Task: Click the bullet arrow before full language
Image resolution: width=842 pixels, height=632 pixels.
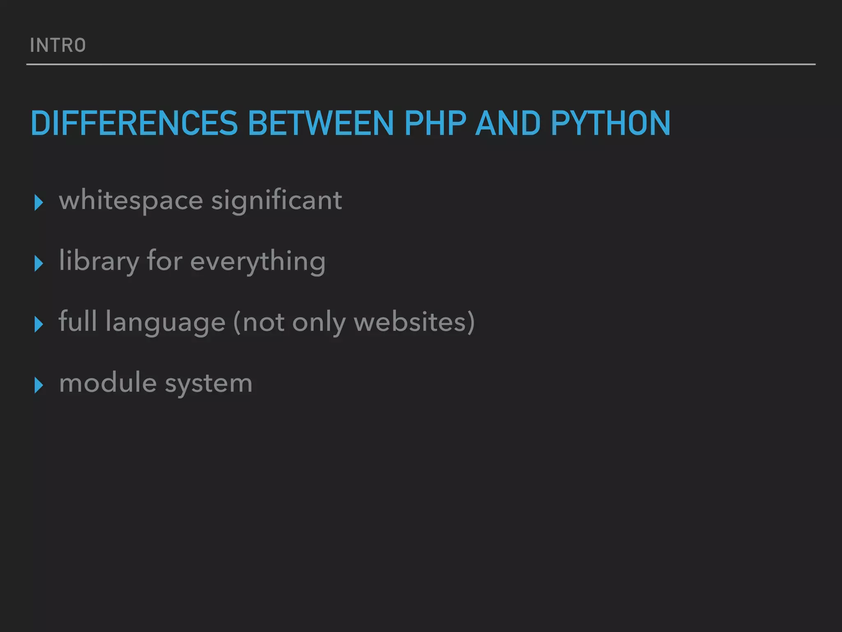Action: 39,324
